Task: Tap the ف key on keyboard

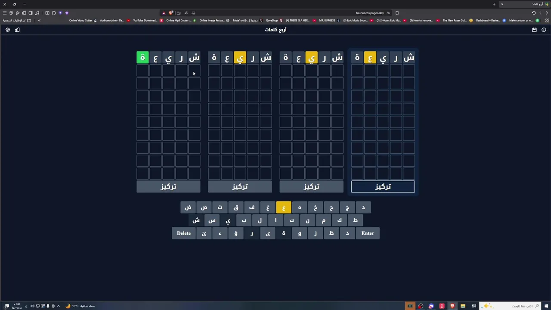Action: 252,208
